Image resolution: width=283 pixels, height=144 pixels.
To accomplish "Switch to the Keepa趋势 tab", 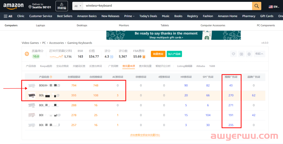I will [46, 66].
